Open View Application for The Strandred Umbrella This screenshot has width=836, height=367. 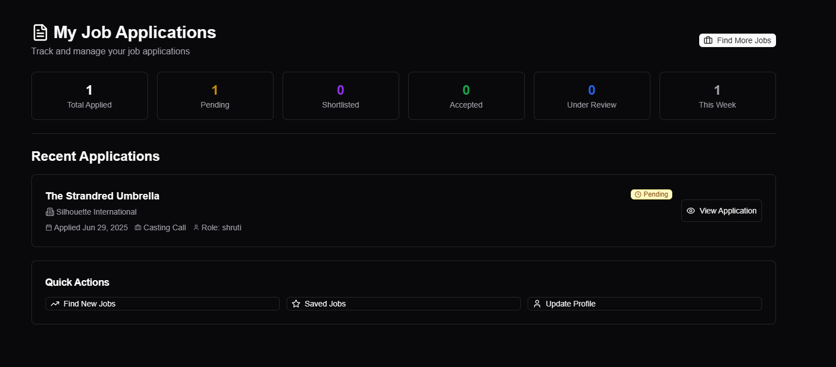pos(722,211)
